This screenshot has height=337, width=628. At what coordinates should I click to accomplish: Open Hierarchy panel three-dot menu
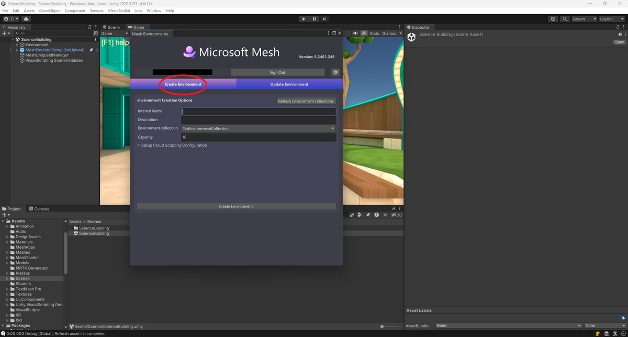pyautogui.click(x=96, y=27)
